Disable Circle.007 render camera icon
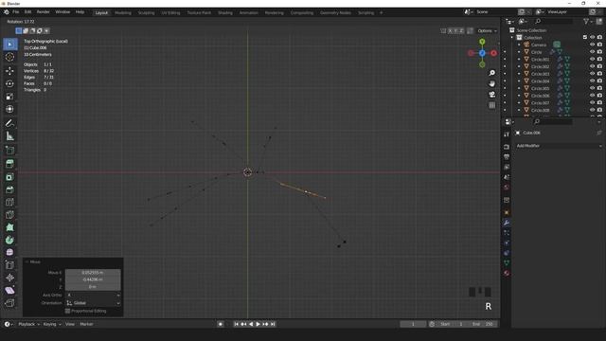The image size is (606, 341). point(599,103)
